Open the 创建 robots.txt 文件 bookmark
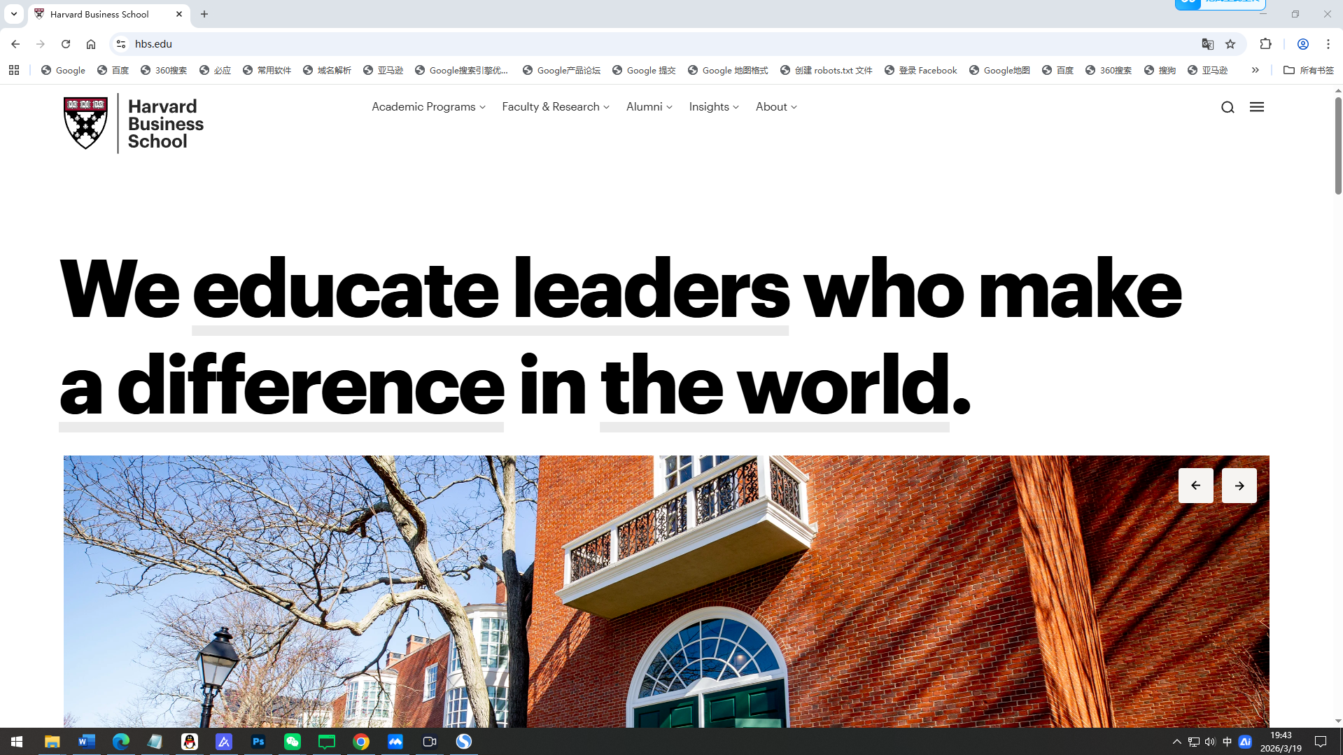This screenshot has height=755, width=1343. tap(826, 70)
